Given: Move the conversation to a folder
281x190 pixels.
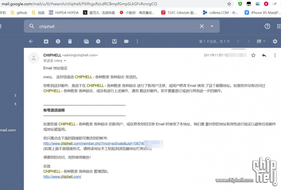Looking at the screenshot, I should 114,41.
